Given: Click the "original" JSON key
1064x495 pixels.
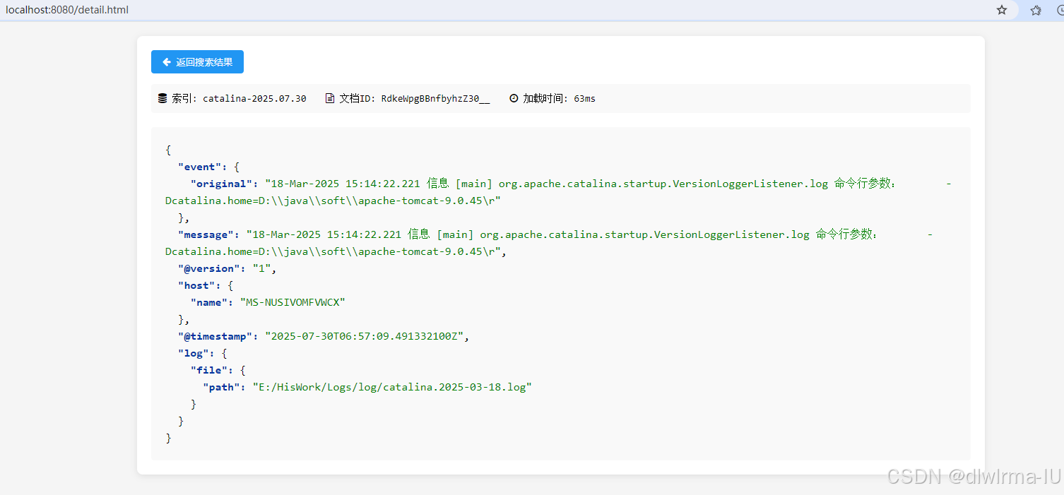Looking at the screenshot, I should (221, 184).
